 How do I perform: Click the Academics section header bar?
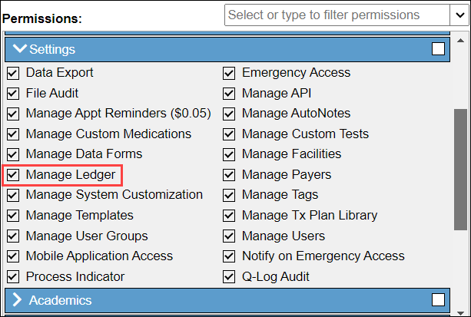point(231,300)
